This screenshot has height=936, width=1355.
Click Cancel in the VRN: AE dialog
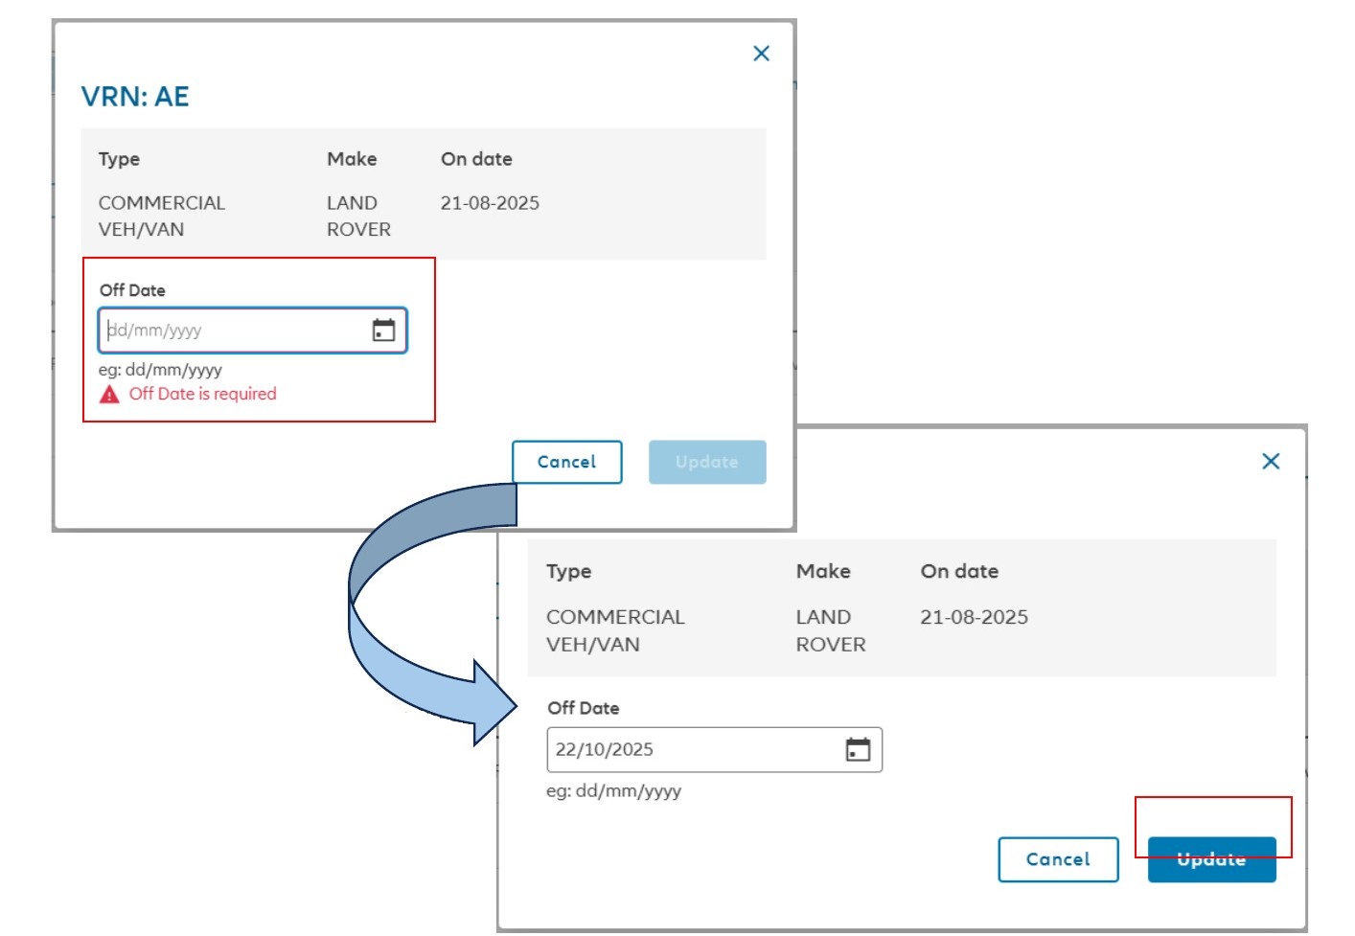tap(567, 462)
